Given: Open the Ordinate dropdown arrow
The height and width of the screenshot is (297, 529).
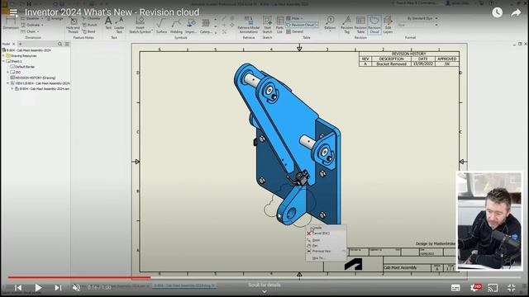Looking at the screenshot, I should coord(42,25).
